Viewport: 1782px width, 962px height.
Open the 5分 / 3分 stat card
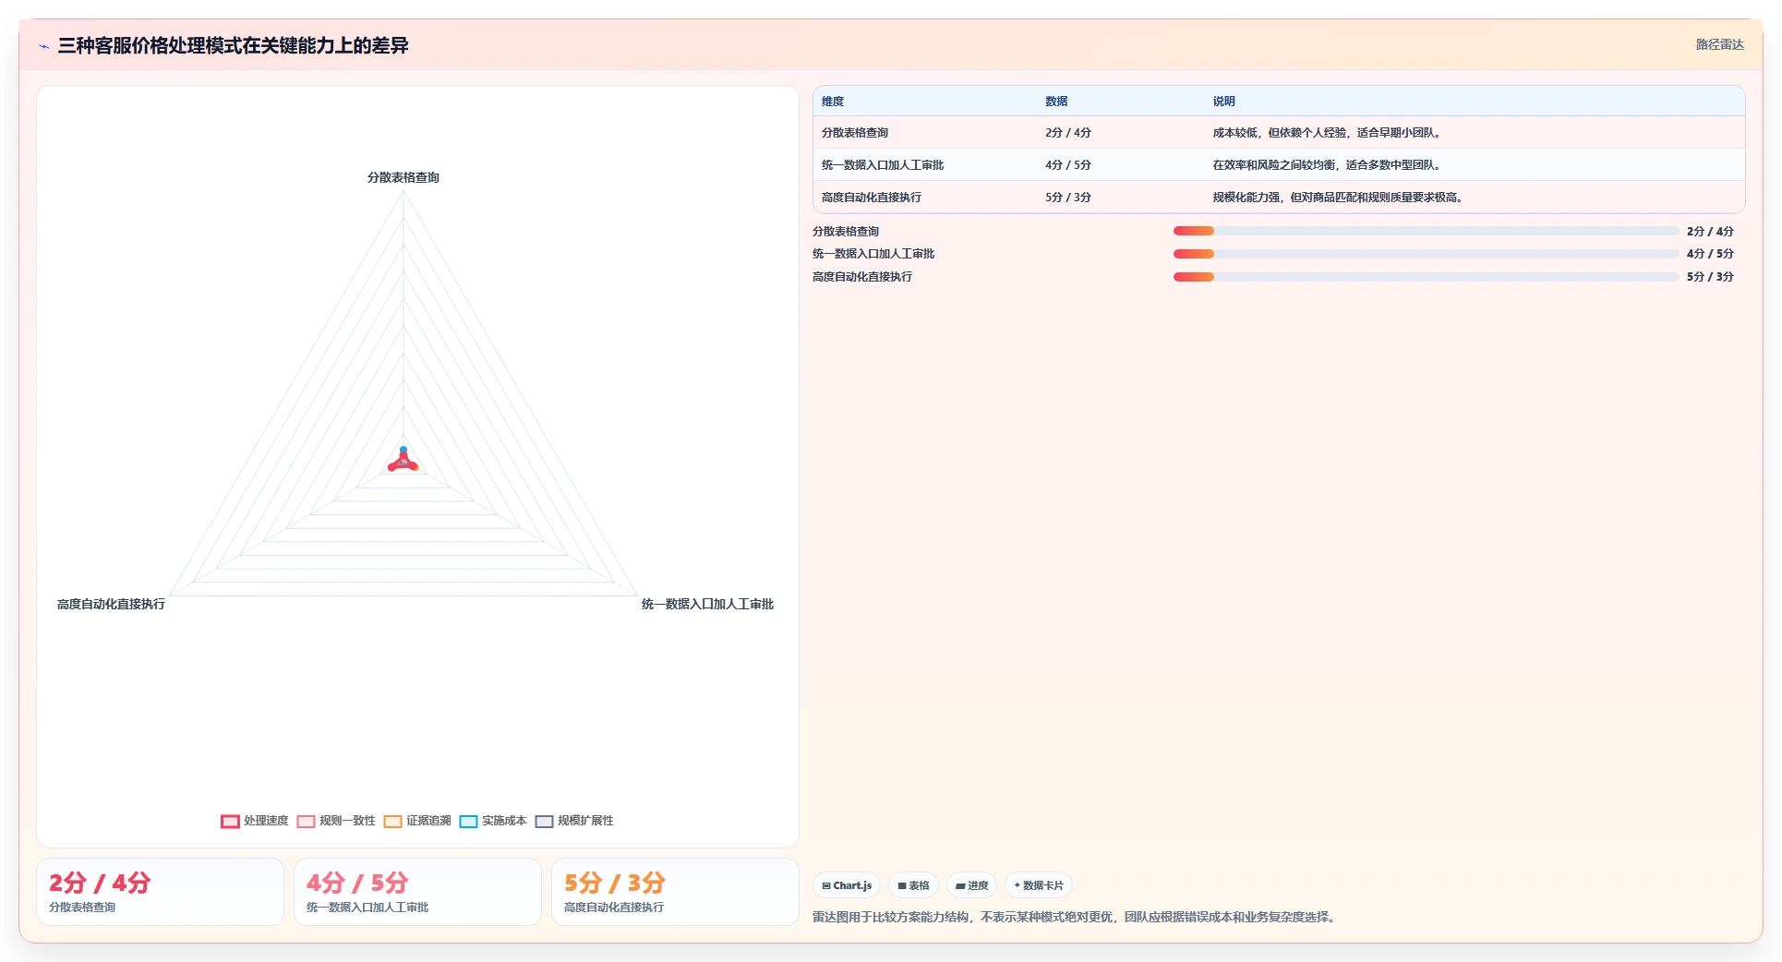(675, 892)
